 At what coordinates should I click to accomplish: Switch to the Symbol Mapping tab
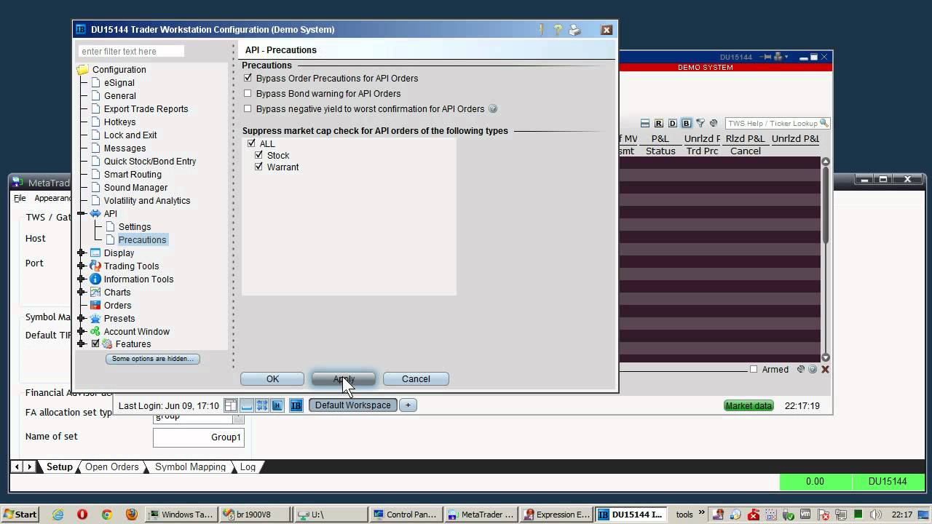190,467
